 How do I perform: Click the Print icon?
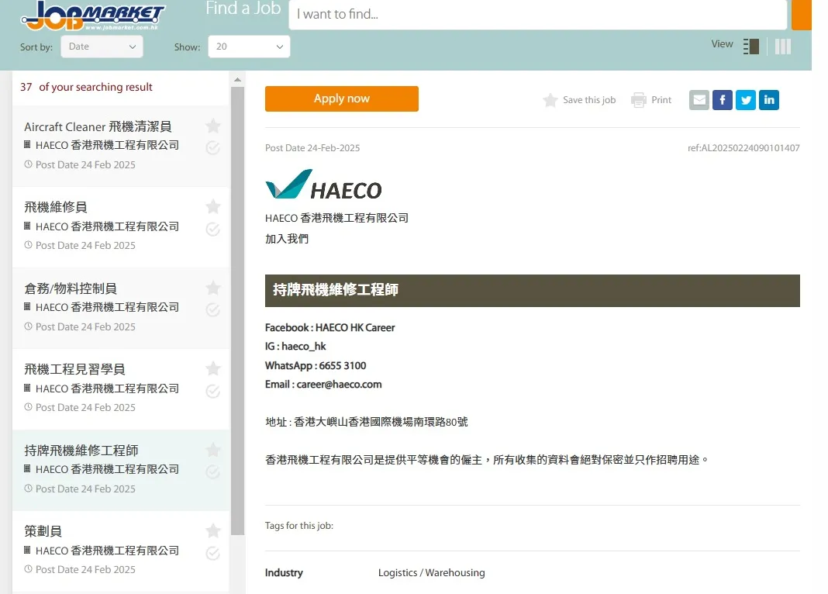[x=639, y=100]
